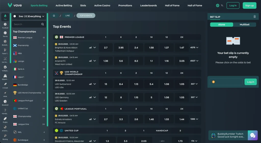Open the Top events flame icon
The image size is (261, 143).
(5, 16)
